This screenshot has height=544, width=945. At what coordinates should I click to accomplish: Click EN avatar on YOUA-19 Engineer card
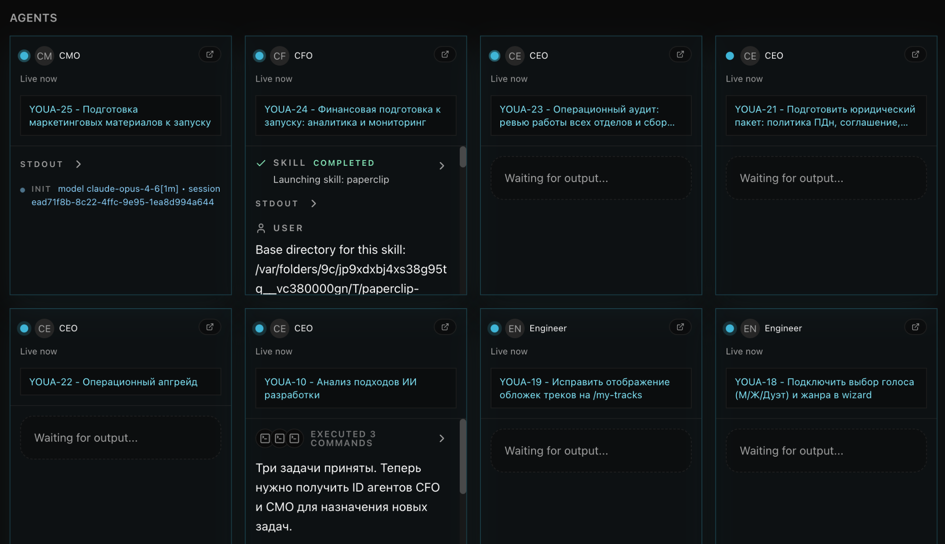tap(514, 328)
